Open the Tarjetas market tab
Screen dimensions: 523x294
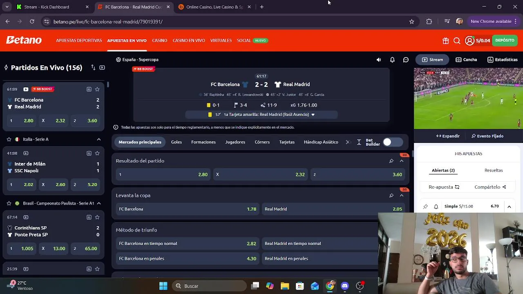[x=287, y=142]
